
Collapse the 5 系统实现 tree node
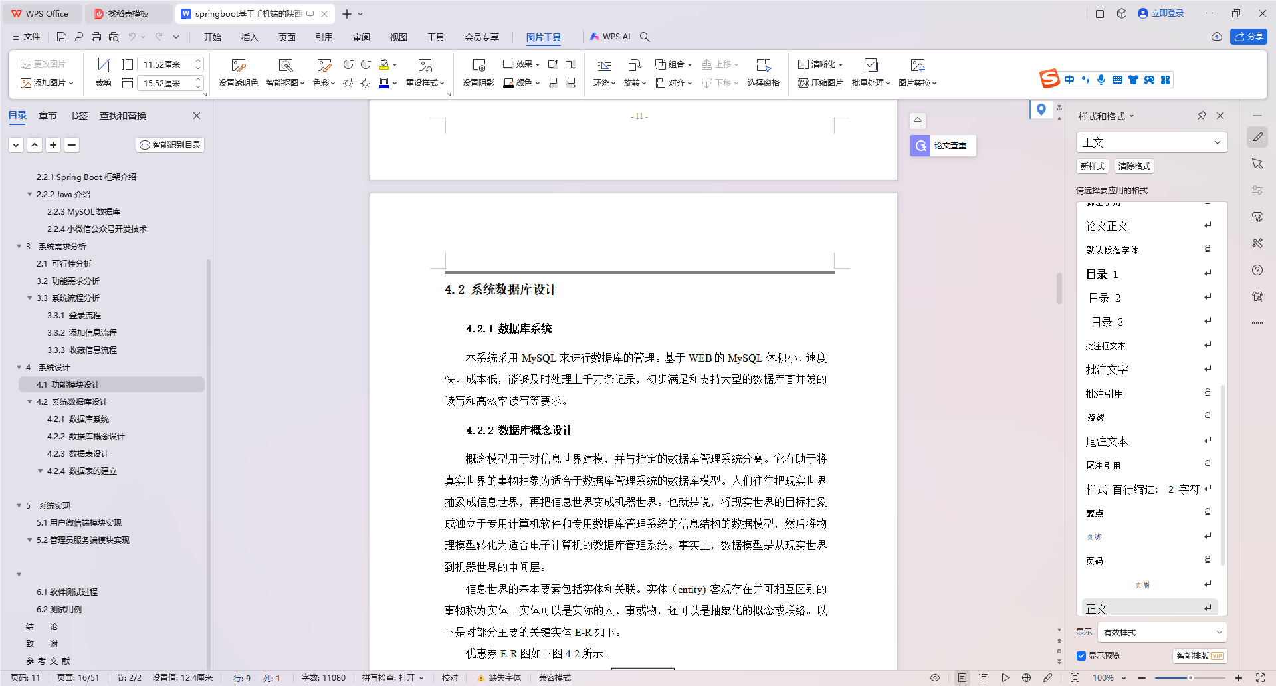tap(19, 505)
